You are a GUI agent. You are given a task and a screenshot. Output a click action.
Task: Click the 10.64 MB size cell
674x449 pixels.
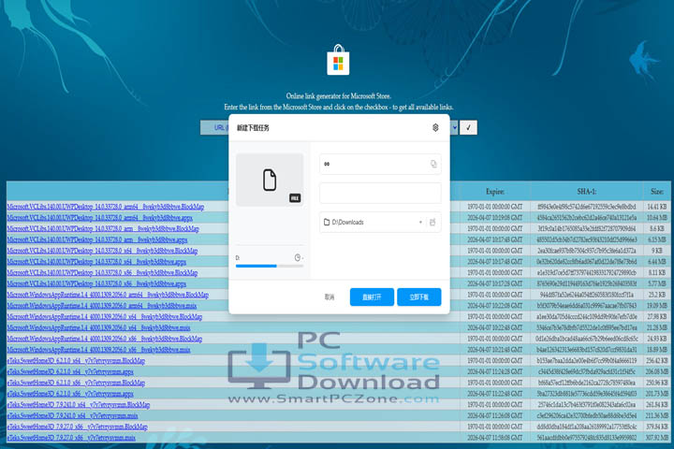click(x=657, y=218)
